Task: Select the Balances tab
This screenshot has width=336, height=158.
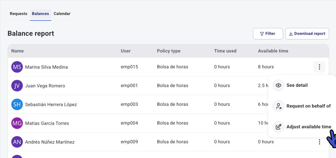Action: pyautogui.click(x=40, y=14)
